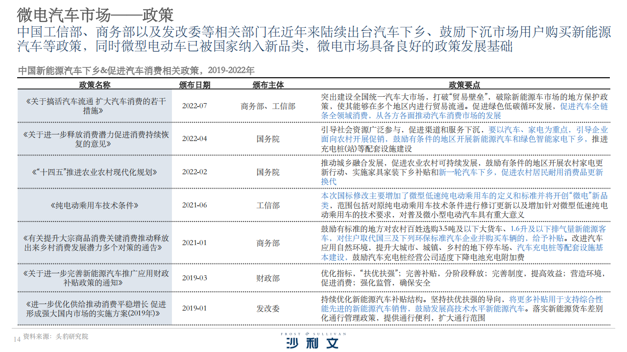Screen dimensions: 627x352
Task: Select policy name 《关于进一步释放消费潜力促进消费持续恢复的意见》
Action: 95,139
